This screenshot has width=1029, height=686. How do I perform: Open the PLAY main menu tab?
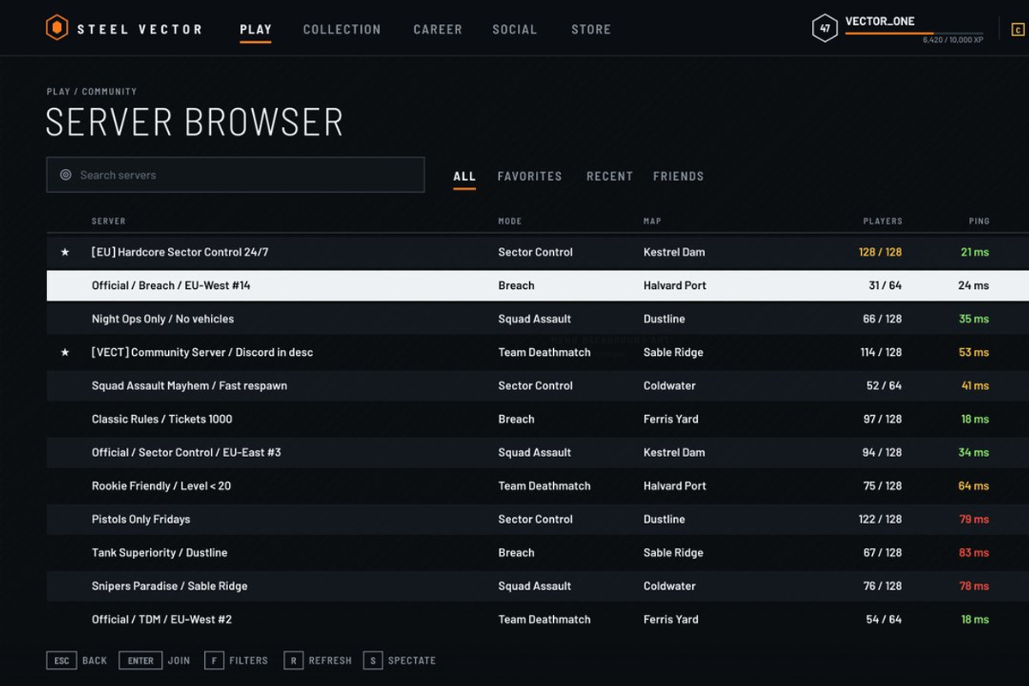point(256,29)
